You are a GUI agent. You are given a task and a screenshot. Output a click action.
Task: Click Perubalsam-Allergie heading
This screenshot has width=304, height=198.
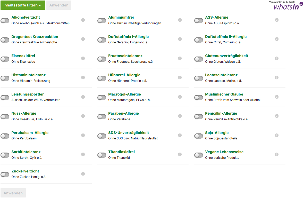click(x=30, y=133)
